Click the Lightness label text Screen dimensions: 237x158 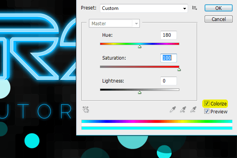pos(113,81)
